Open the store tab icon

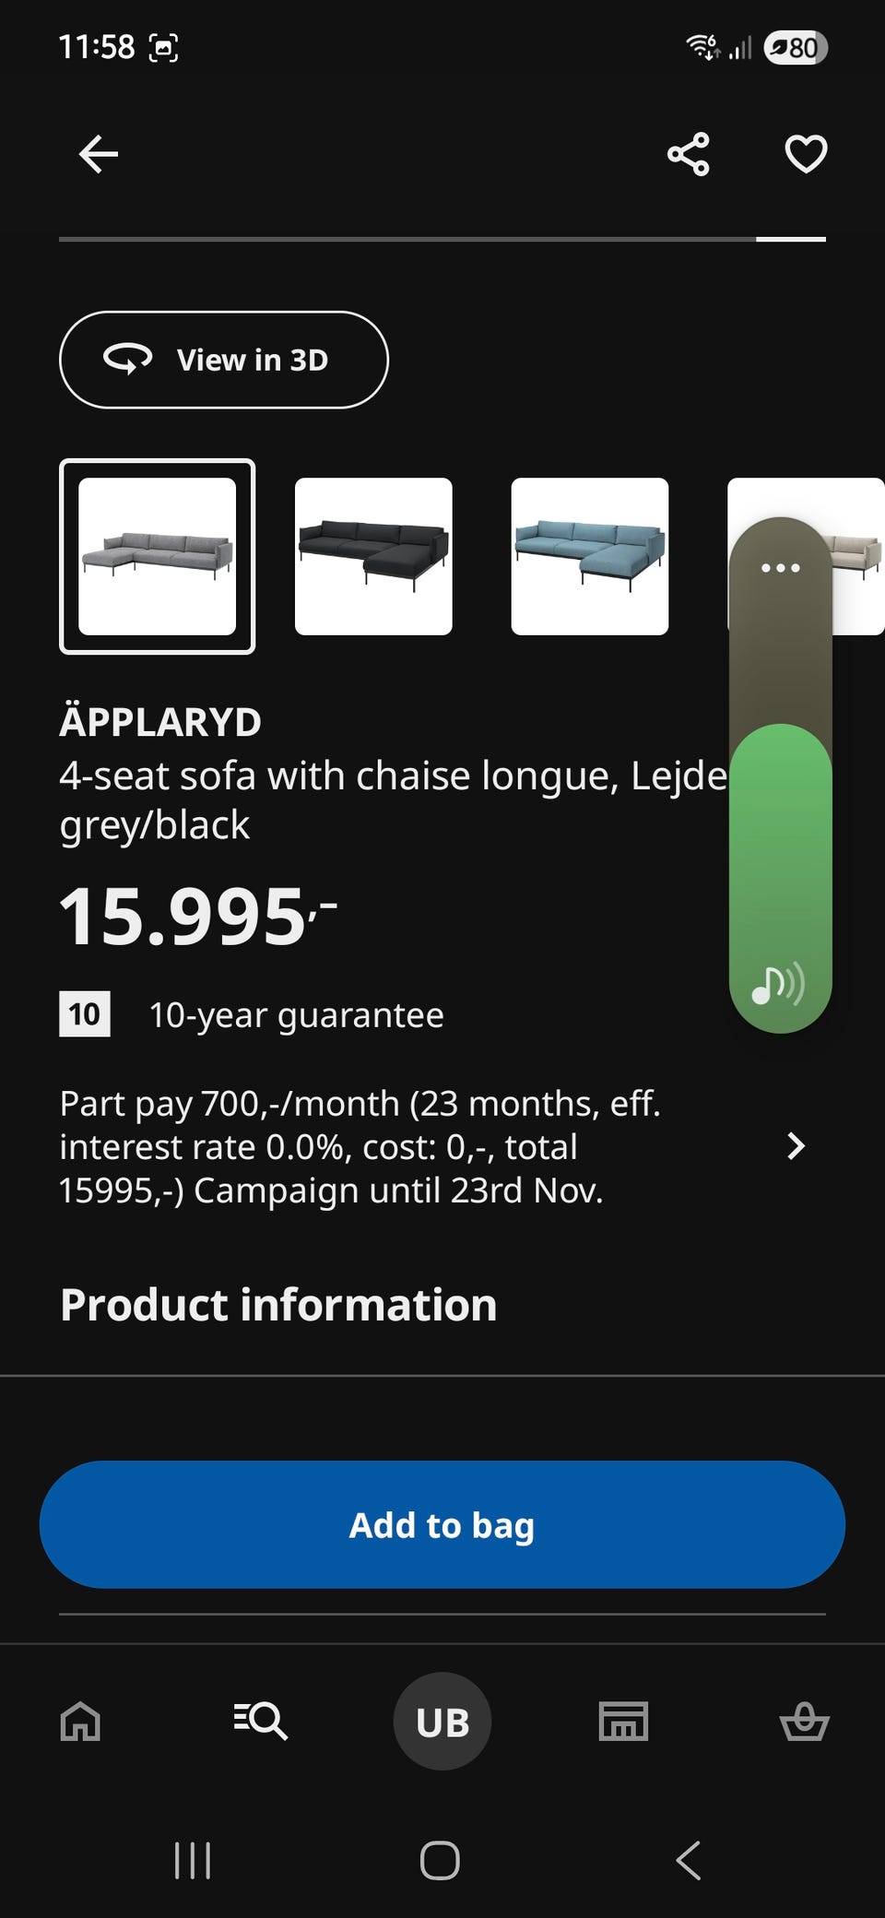point(623,1721)
